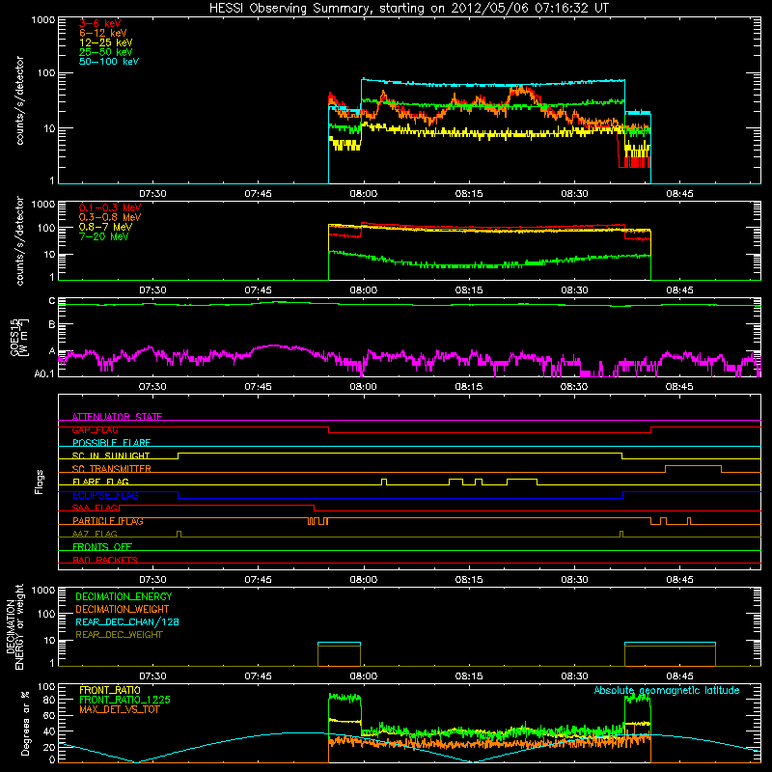Viewport: 772px width, 772px height.
Task: Click the green 7-20 MeV legend label
Action: (104, 236)
